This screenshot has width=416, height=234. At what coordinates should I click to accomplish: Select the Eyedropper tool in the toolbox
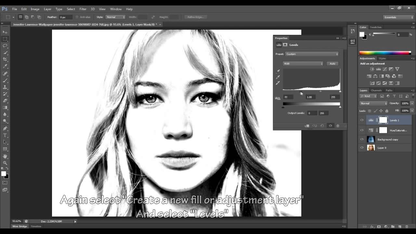click(x=5, y=66)
